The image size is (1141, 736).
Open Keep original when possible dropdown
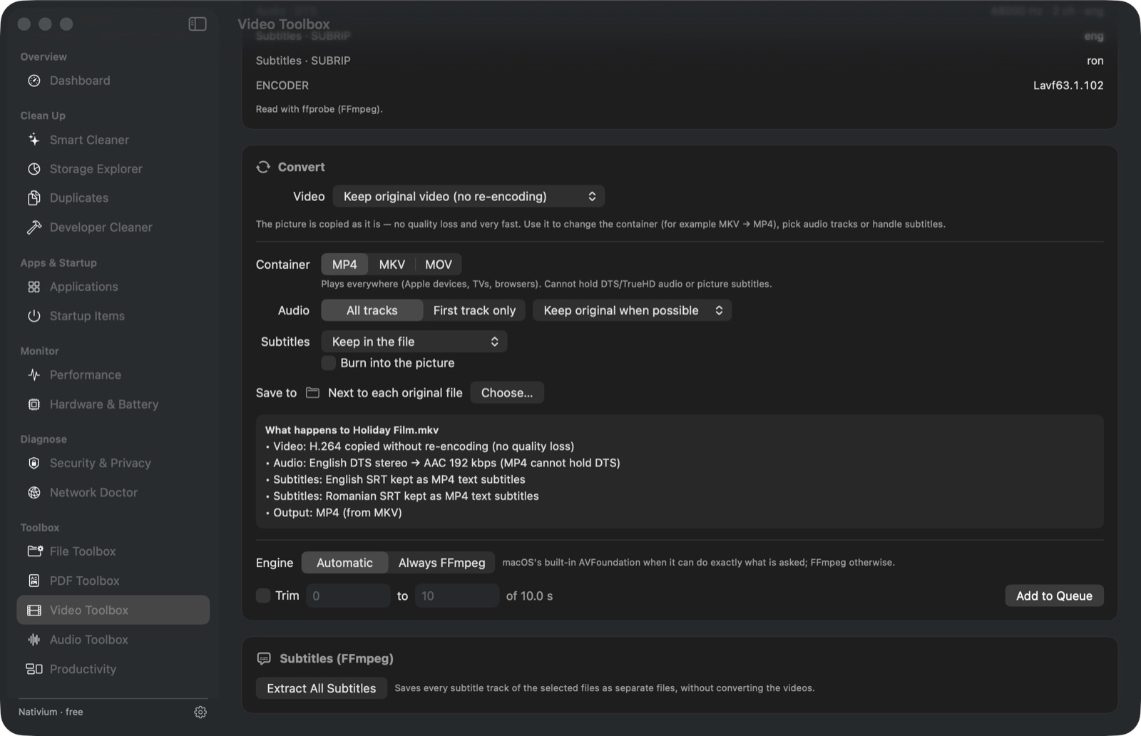[632, 310]
